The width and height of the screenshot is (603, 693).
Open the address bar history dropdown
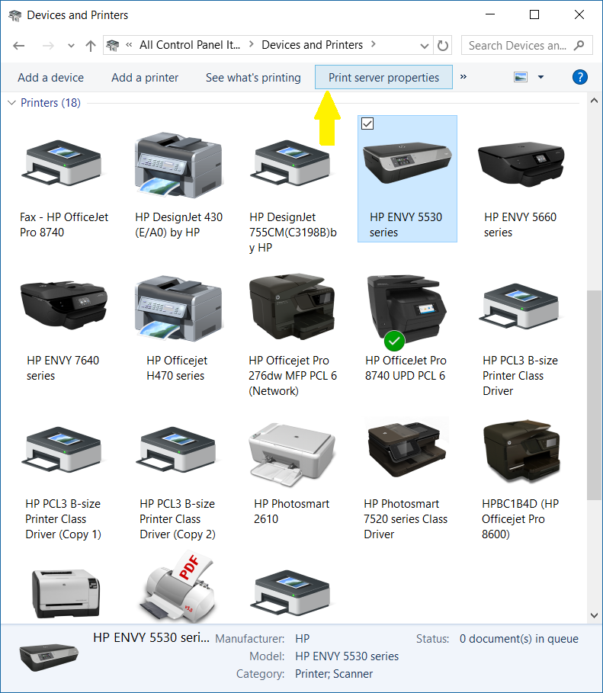pos(425,46)
